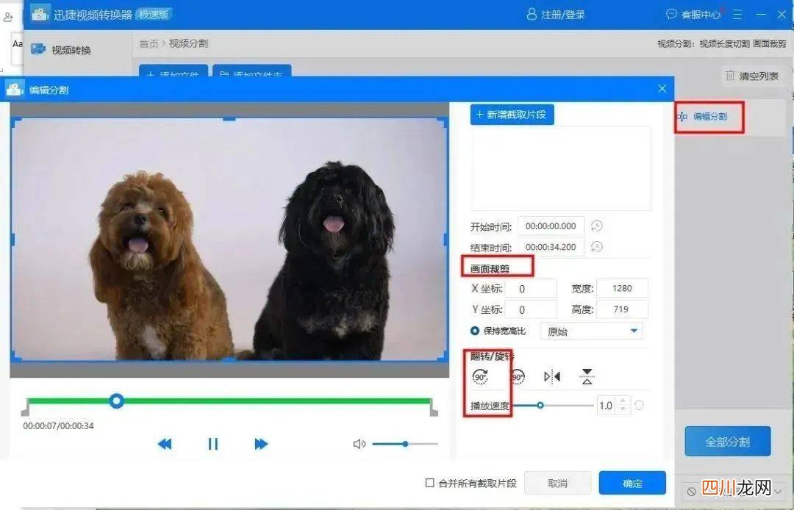This screenshot has height=510, width=794.
Task: Flip video horizontally
Action: point(552,376)
